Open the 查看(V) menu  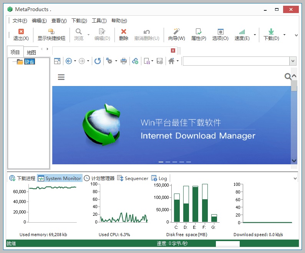[59, 21]
